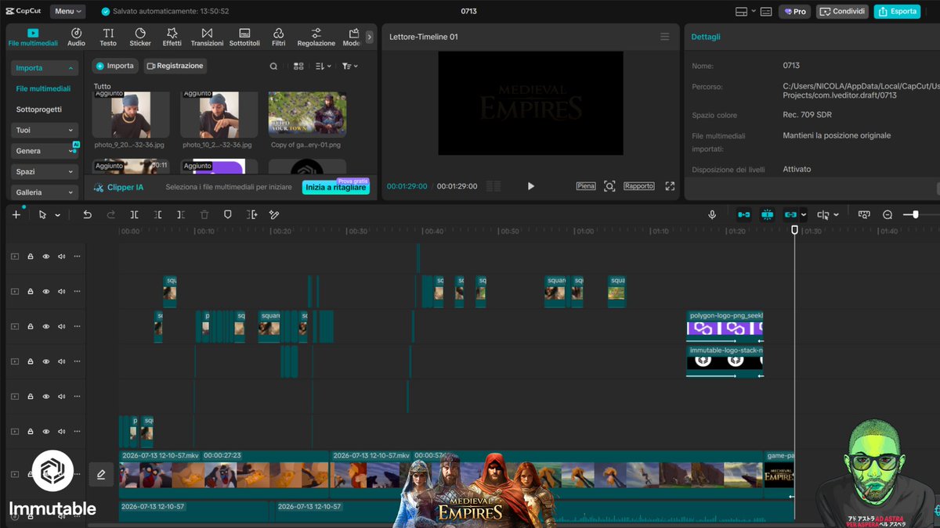
Task: Open the layout selector icon in title bar
Action: [745, 11]
